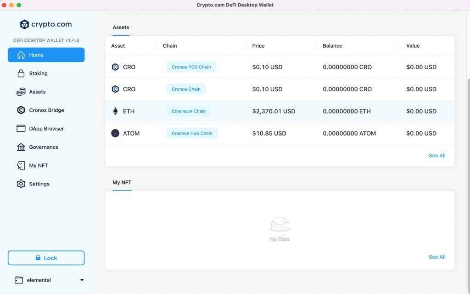The height and width of the screenshot is (294, 470).
Task: Click See All under Assets table
Action: click(x=437, y=156)
